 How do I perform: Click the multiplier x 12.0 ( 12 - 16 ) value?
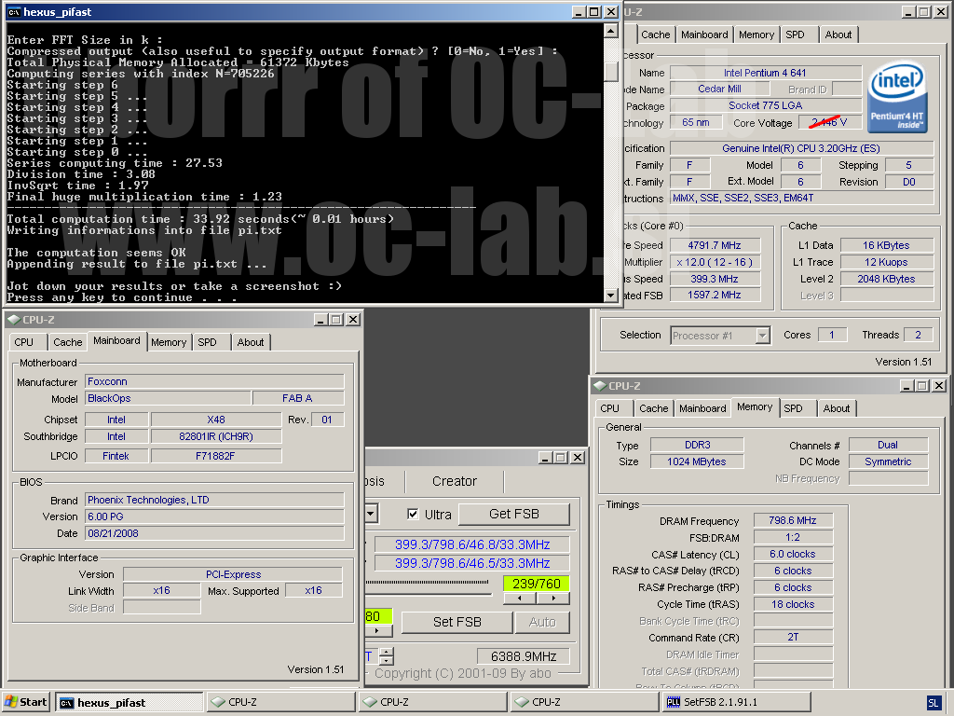coord(715,262)
